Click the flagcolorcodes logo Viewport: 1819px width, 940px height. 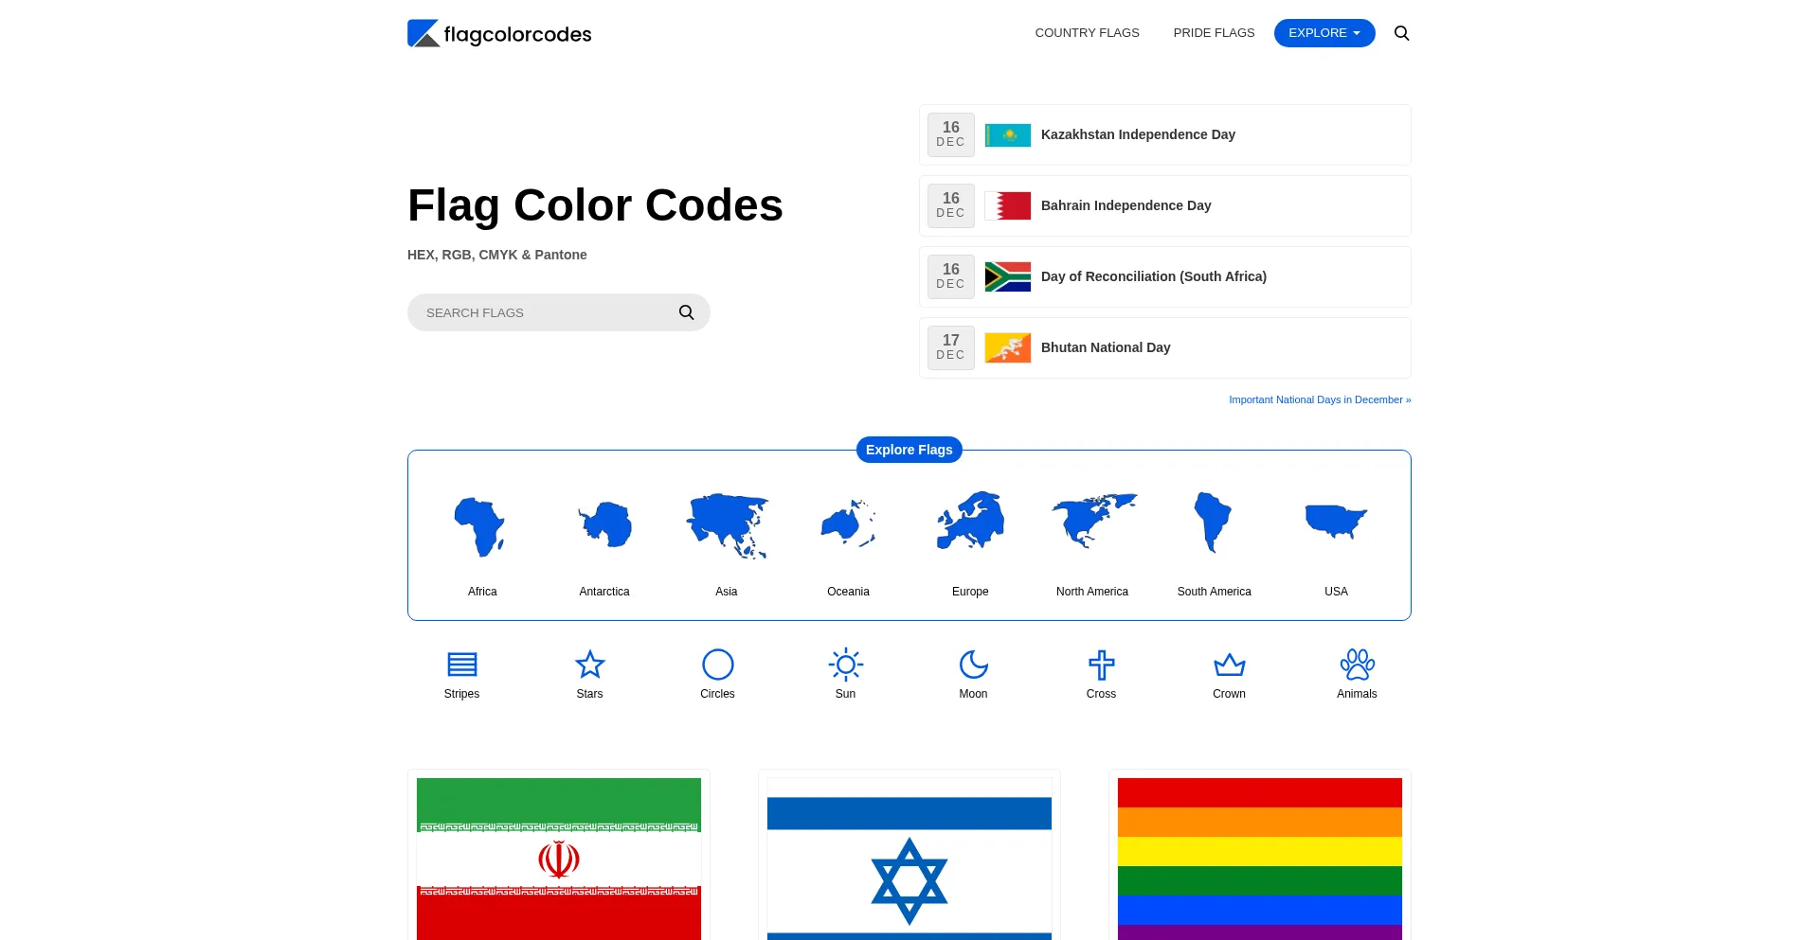click(x=499, y=32)
